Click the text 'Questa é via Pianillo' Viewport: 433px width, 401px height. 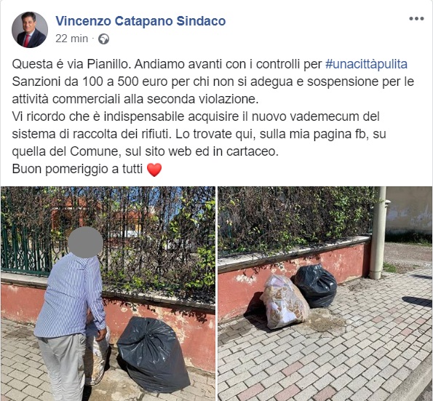[70, 64]
